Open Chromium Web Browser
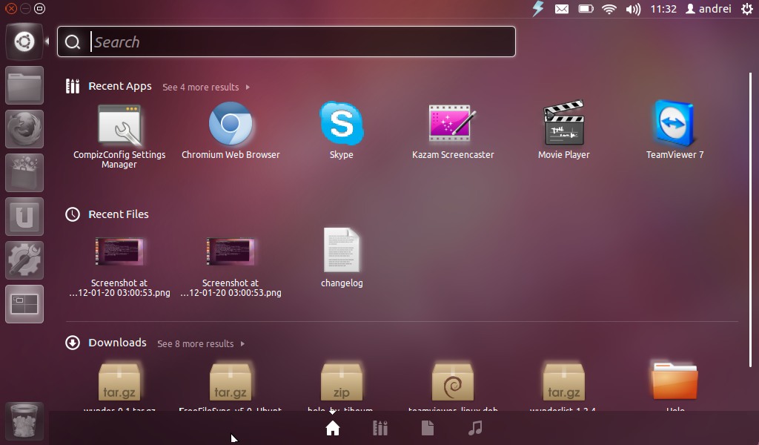 (x=231, y=125)
